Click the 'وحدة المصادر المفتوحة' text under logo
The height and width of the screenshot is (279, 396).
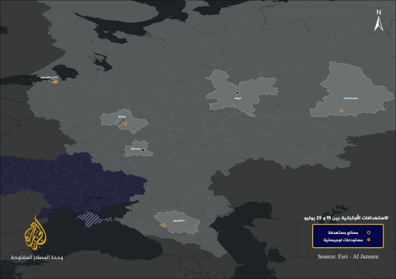(x=37, y=257)
